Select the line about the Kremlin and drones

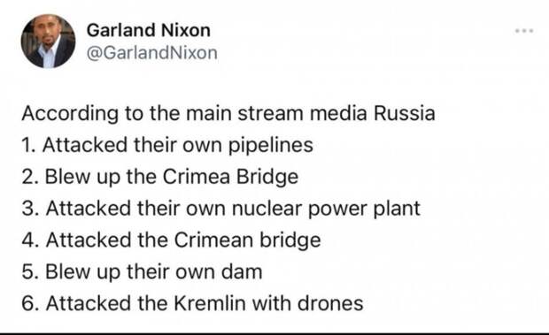[x=192, y=303]
